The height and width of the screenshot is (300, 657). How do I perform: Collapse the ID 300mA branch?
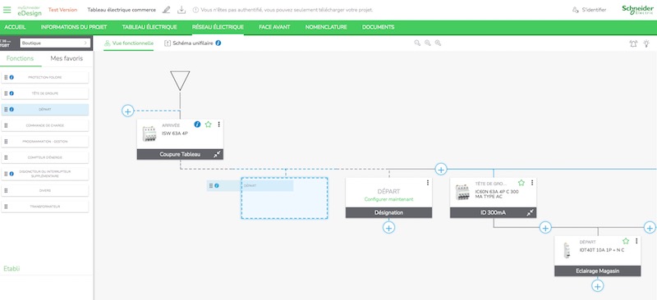(530, 212)
